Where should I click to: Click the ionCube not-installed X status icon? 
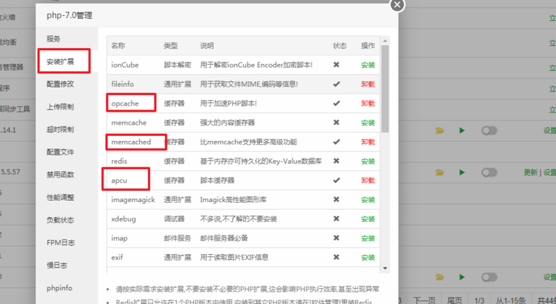click(336, 65)
